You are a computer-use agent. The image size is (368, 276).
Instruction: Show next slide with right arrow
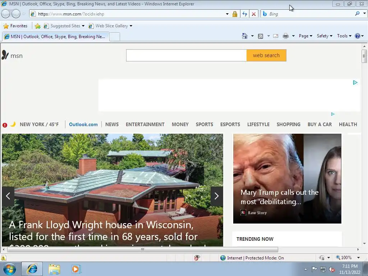point(217,196)
